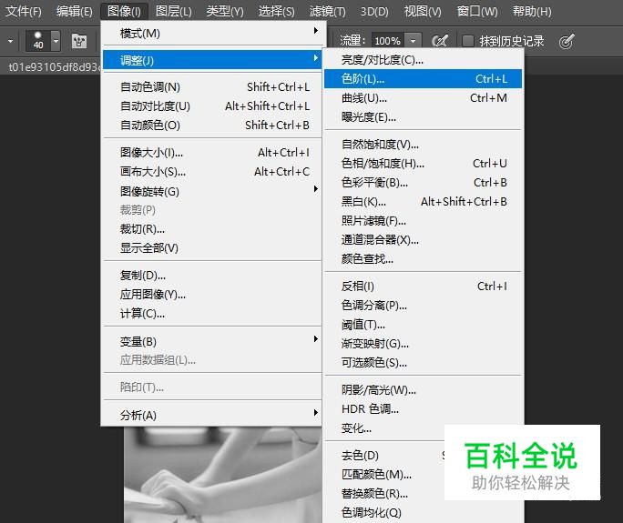
Task: Open the brush preset picker showing 40
Action: (43, 40)
